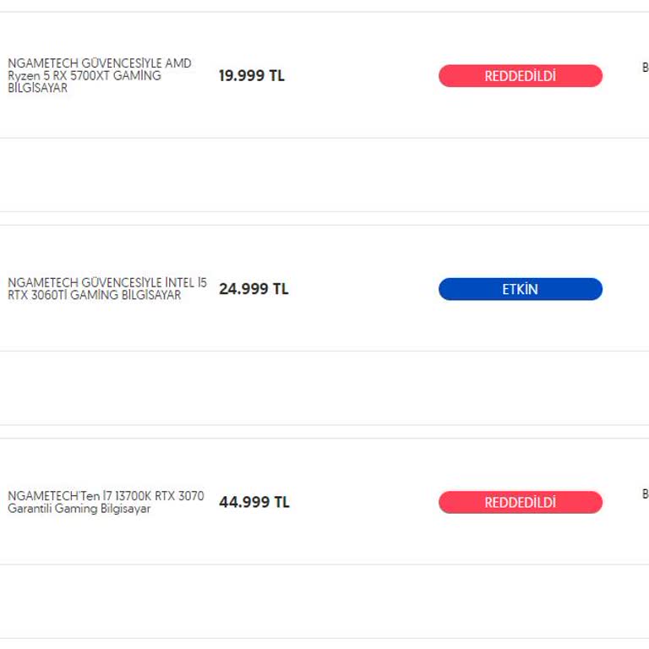Open the İ7 13700K RTX 3070 listing title
Image resolution: width=649 pixels, height=649 pixels.
[106, 502]
